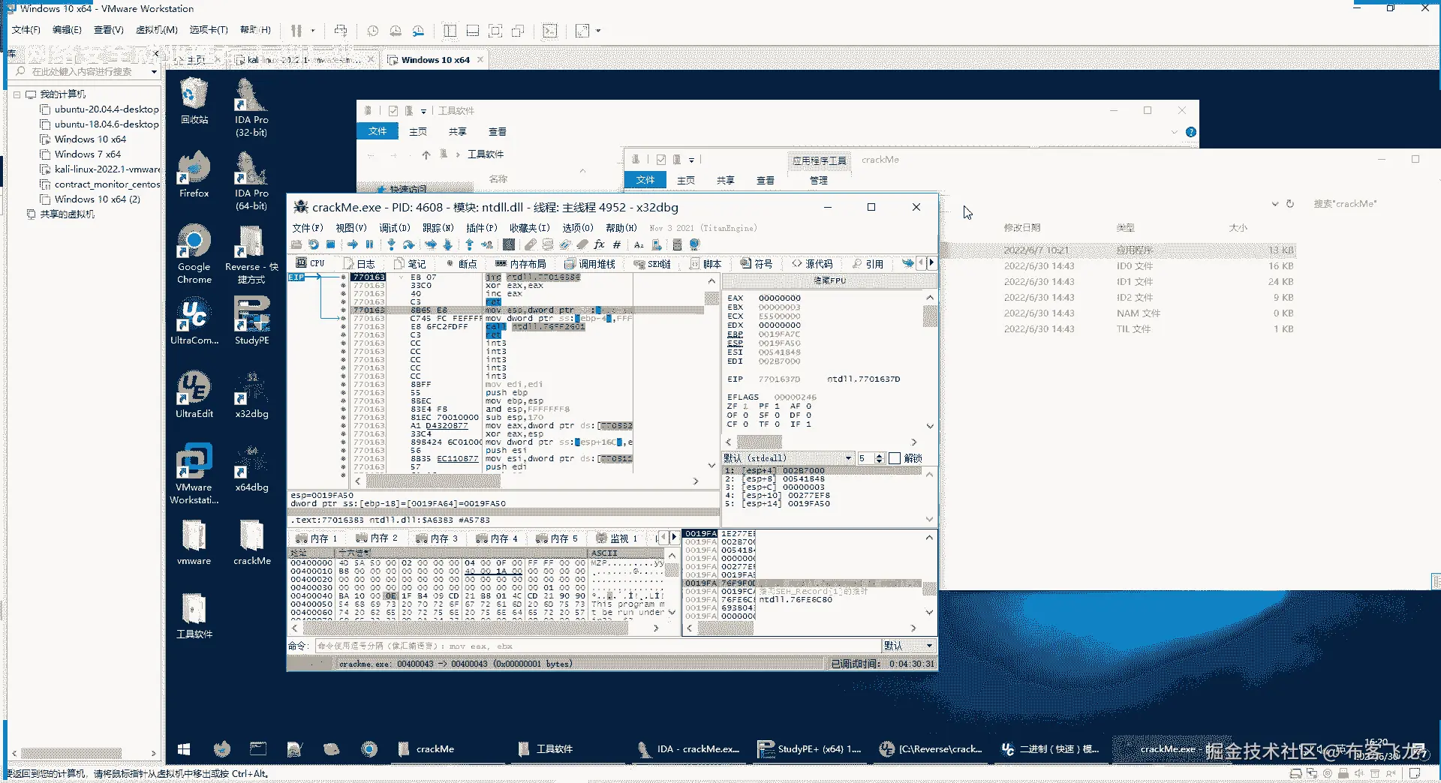Click the 文件 ribbon button in 工具软件 Explorer

click(378, 131)
